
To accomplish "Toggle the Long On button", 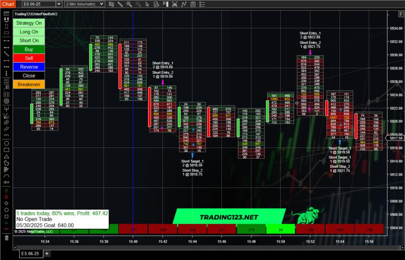I will tap(29, 32).
